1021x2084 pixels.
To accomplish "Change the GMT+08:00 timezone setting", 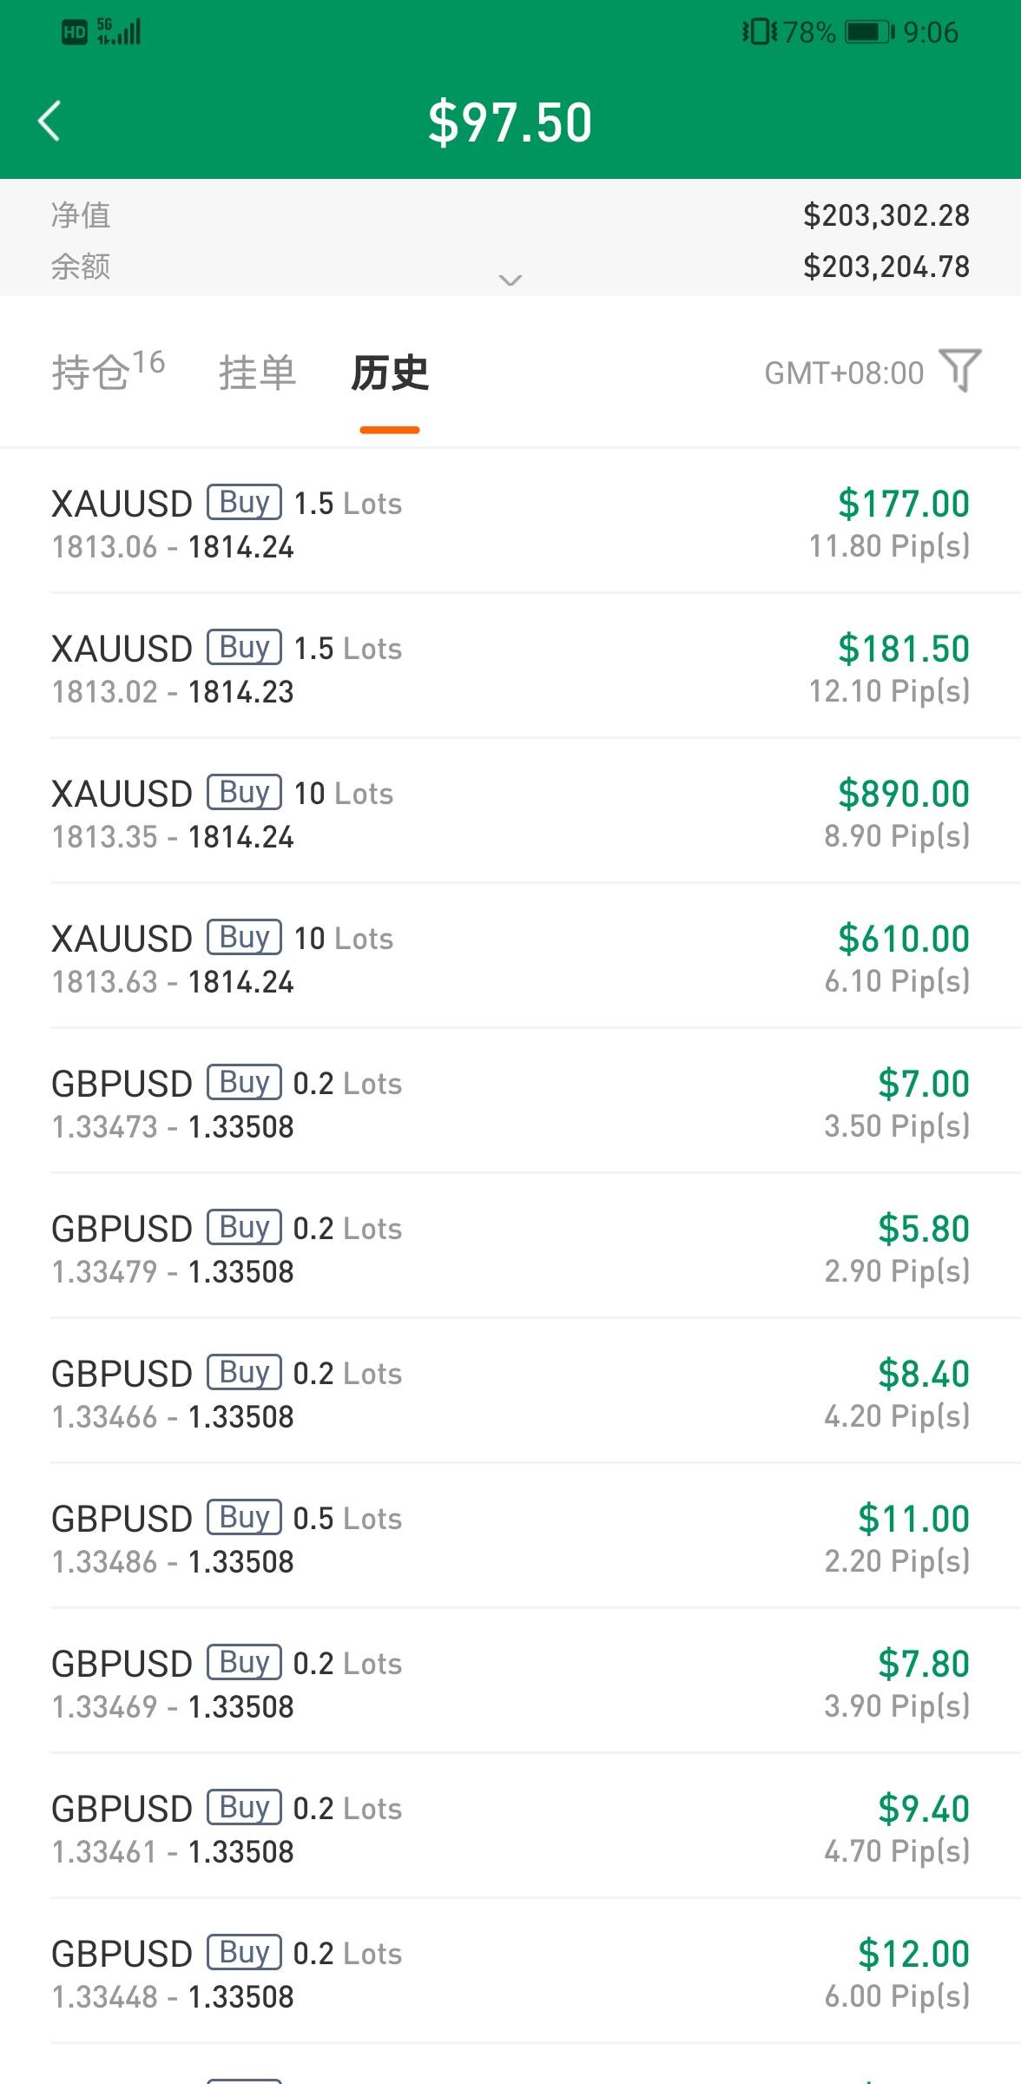I will (843, 373).
